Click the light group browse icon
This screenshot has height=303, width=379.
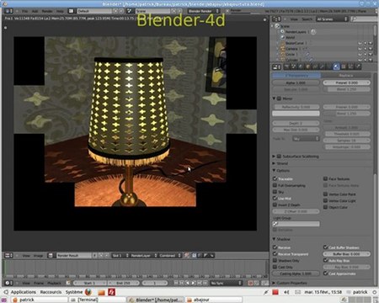(x=275, y=224)
